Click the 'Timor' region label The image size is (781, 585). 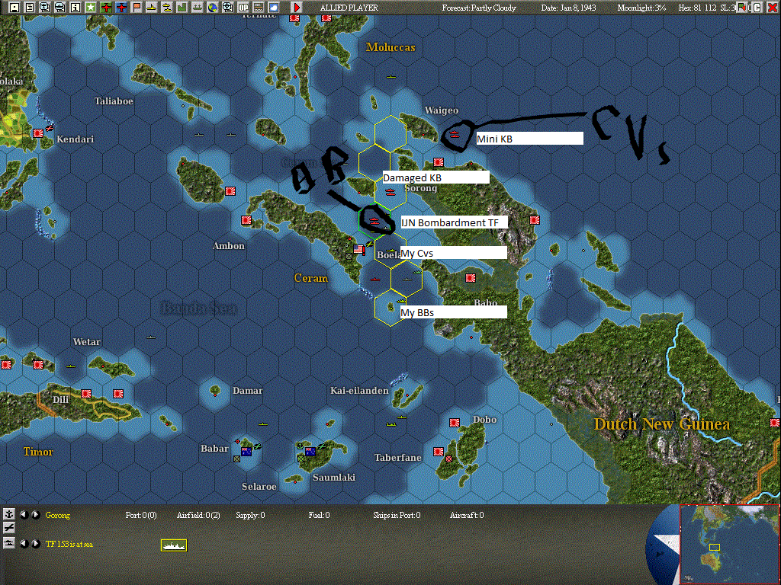[x=38, y=452]
